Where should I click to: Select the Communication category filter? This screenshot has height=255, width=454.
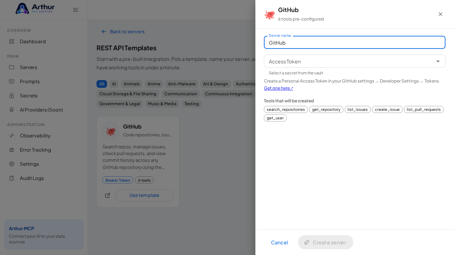click(181, 94)
